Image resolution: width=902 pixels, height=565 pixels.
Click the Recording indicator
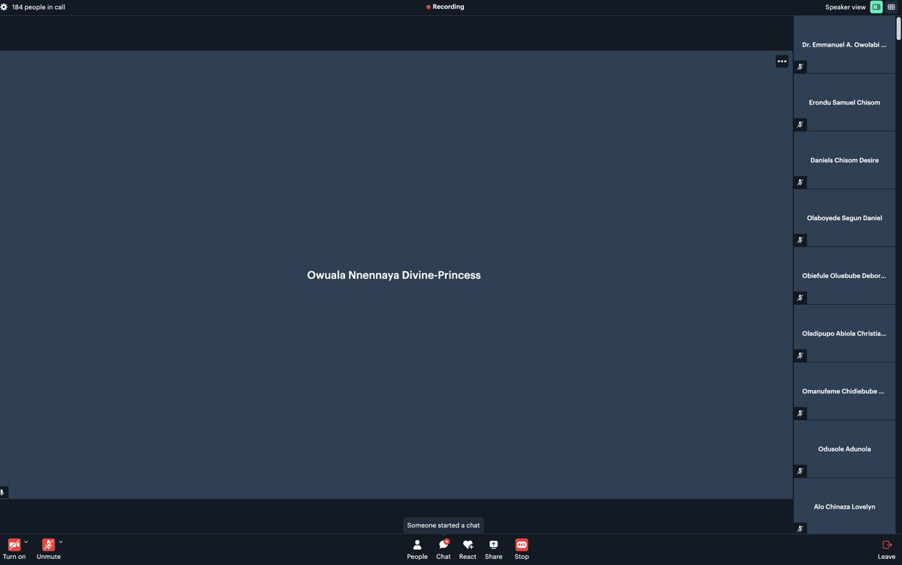[445, 7]
